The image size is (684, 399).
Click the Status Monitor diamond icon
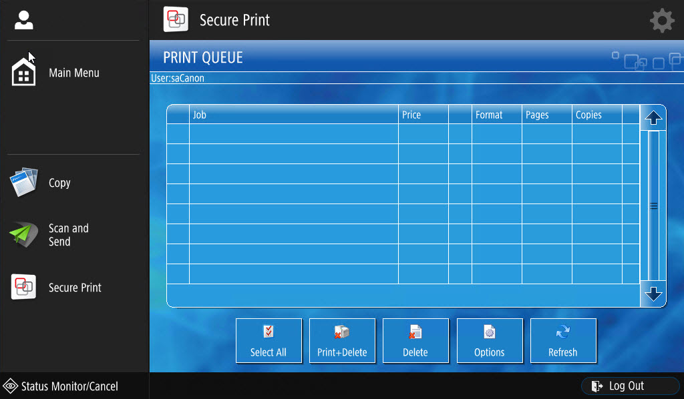click(11, 386)
